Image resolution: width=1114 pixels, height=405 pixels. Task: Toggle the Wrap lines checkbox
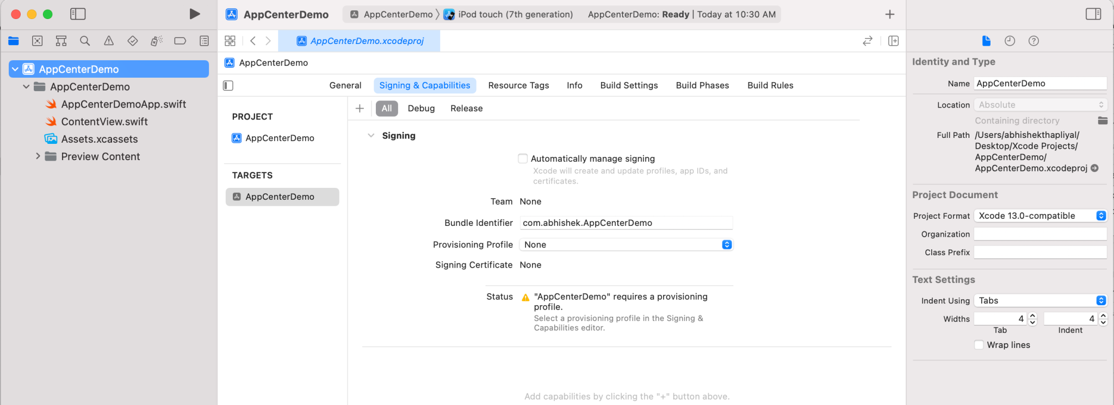pyautogui.click(x=979, y=345)
